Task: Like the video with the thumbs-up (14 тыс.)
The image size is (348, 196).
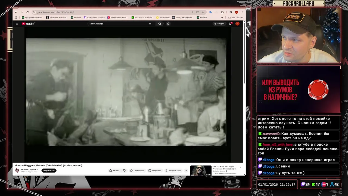Action: pos(114,170)
